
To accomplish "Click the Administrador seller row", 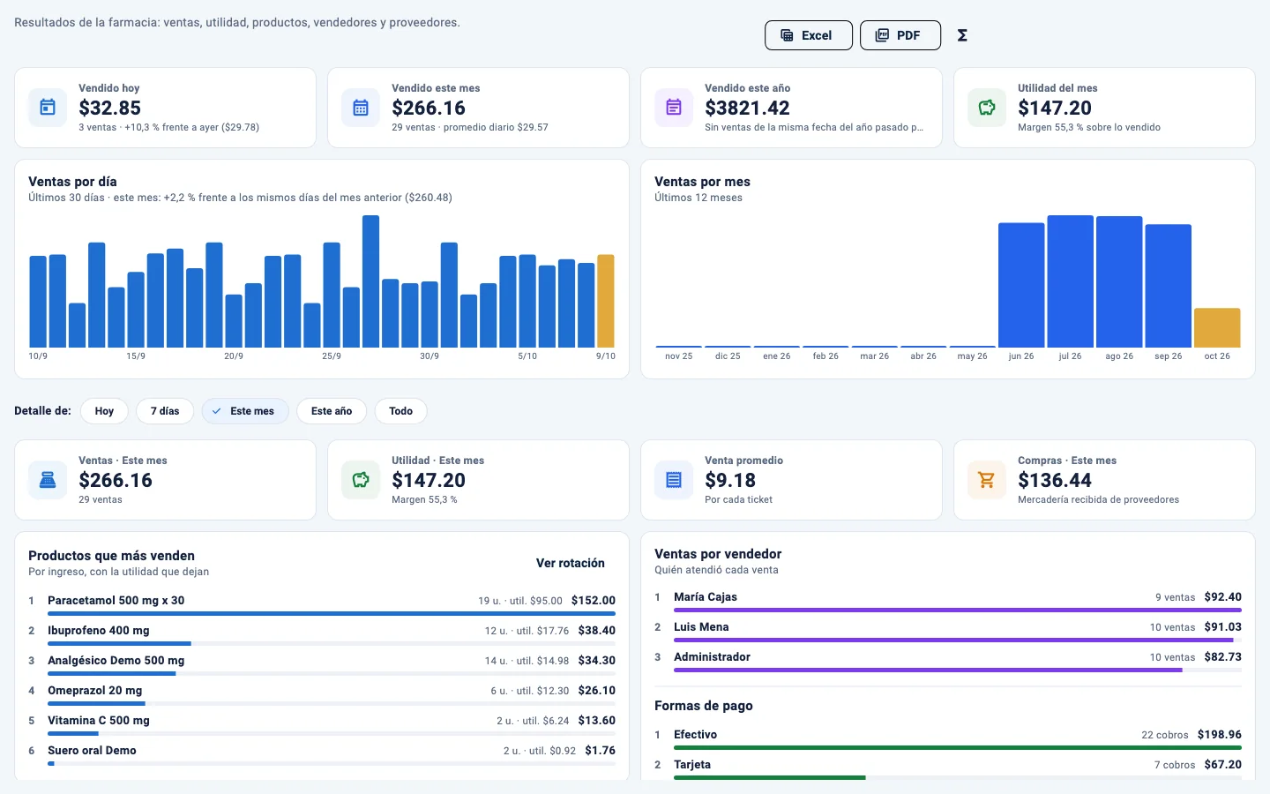I will click(x=948, y=661).
